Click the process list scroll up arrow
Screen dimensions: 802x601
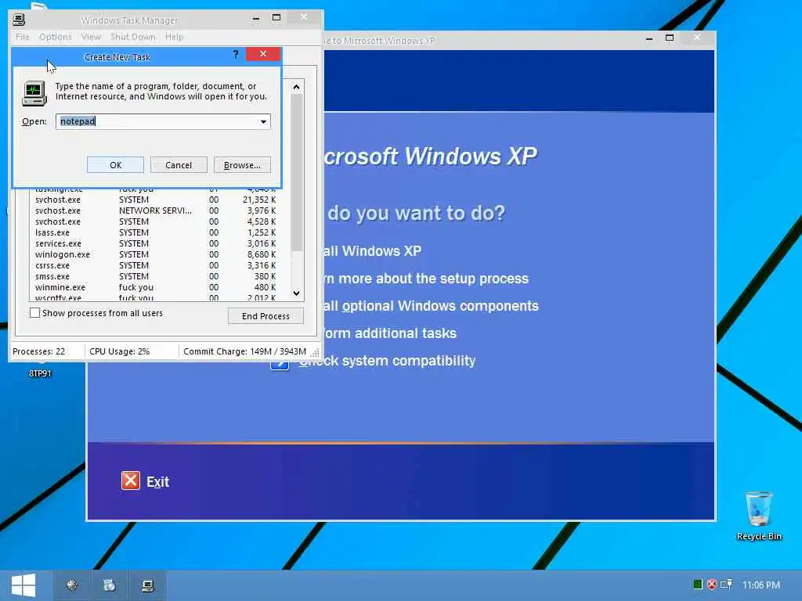coord(296,88)
